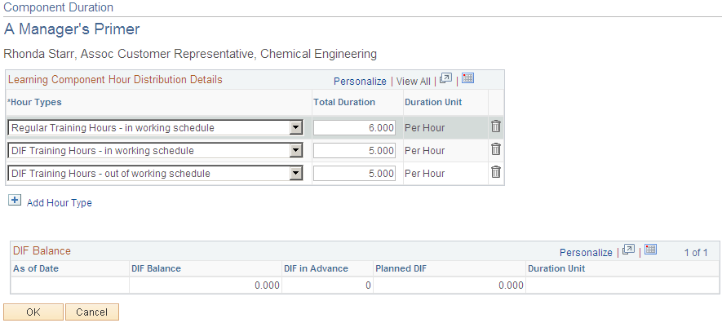
Task: Click Per Hour in the Regular Training row
Action: click(x=424, y=128)
